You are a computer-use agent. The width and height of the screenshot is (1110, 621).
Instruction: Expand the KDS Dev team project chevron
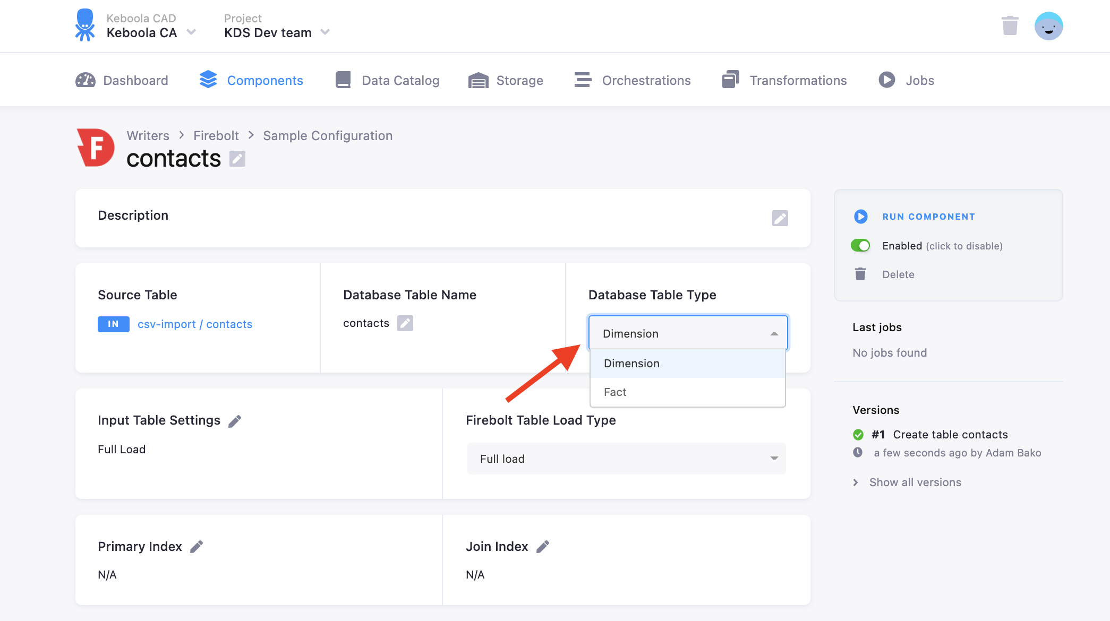pyautogui.click(x=325, y=32)
